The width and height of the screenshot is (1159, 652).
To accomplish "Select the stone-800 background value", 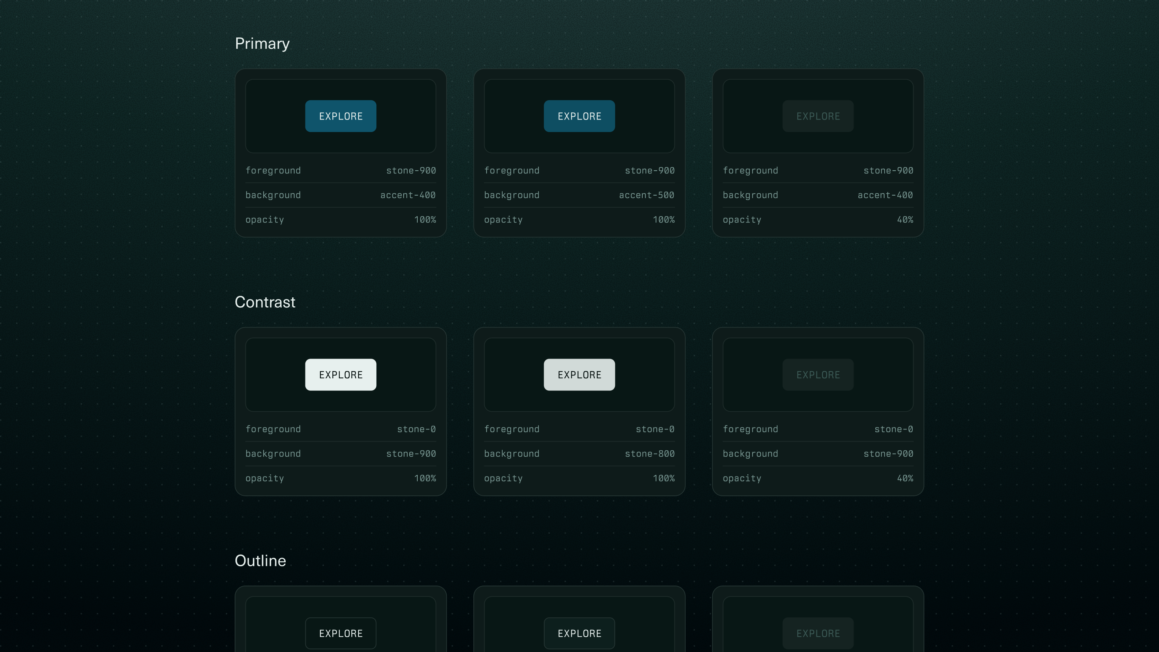I will [x=650, y=454].
